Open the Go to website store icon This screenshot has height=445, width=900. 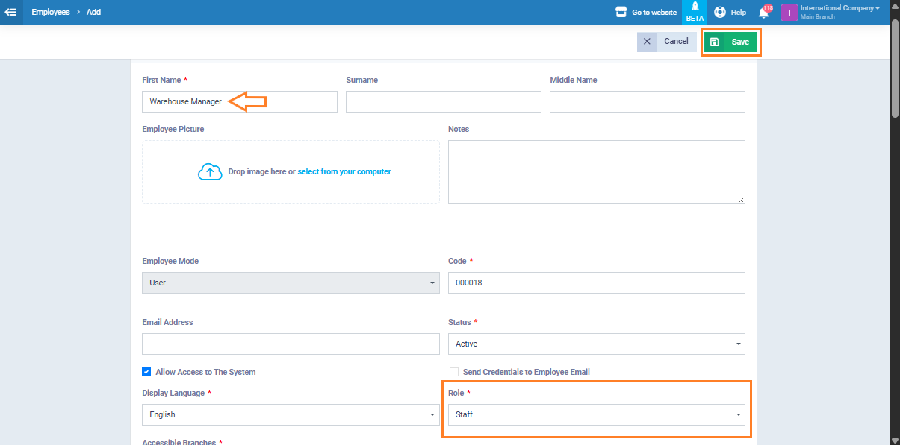click(620, 12)
